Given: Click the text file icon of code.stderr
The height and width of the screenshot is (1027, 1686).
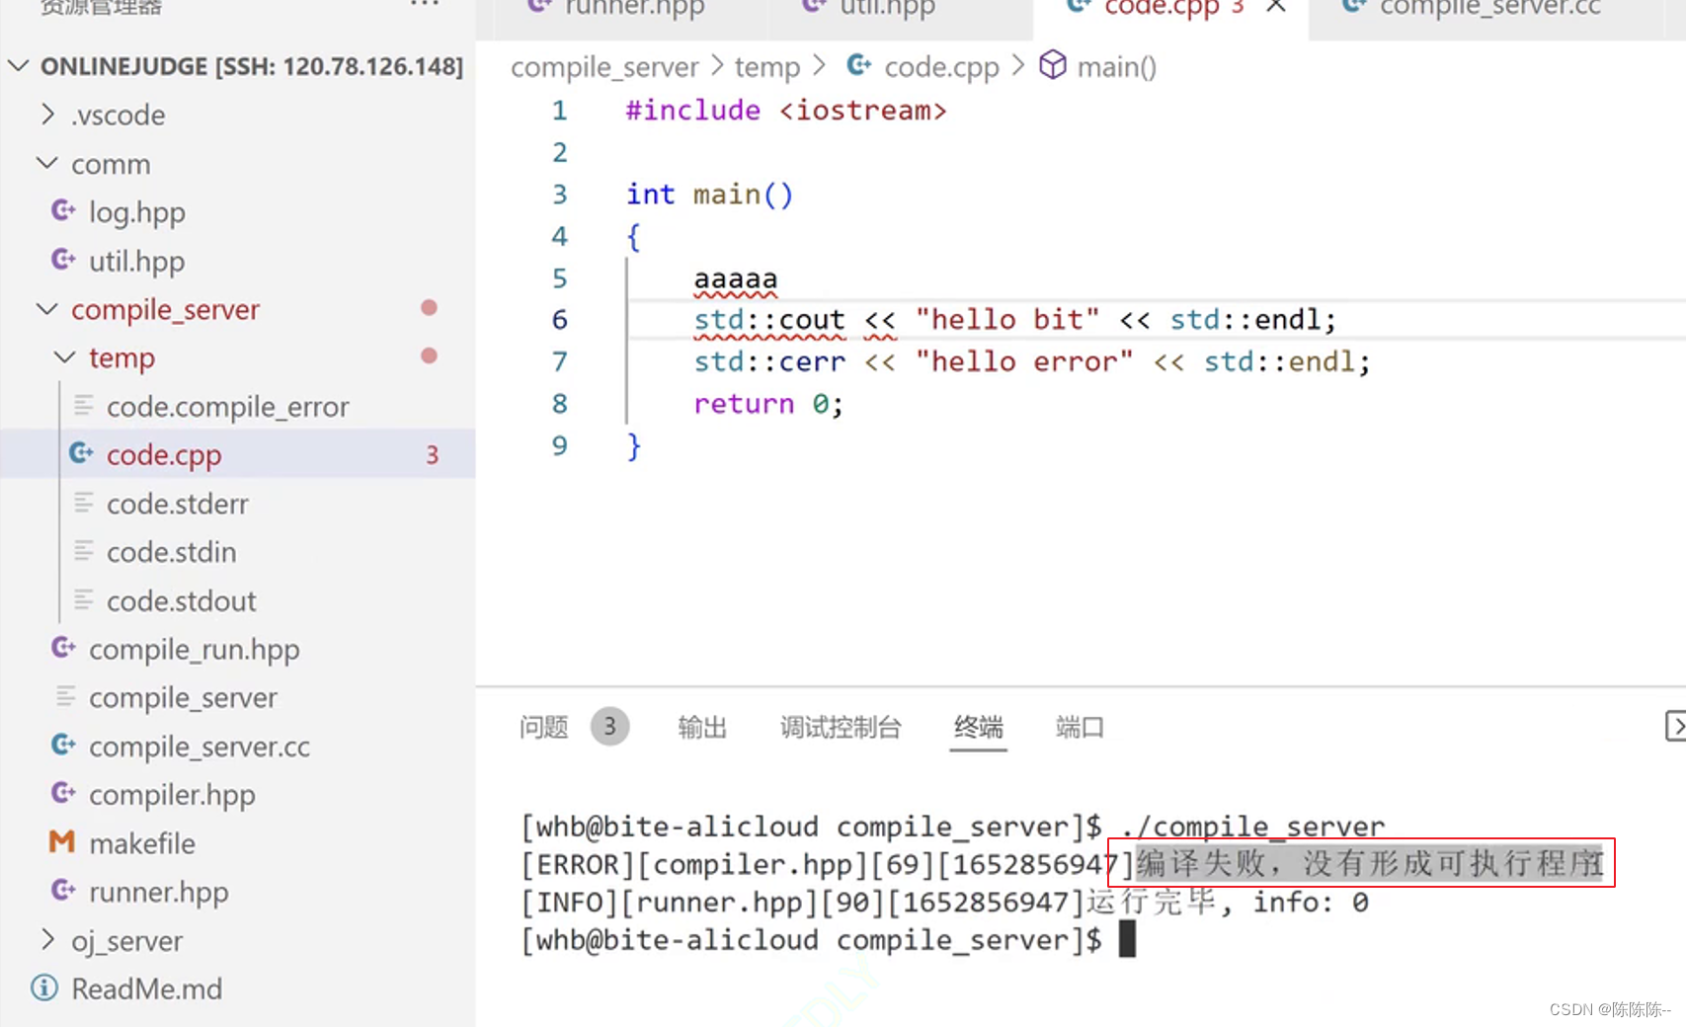Looking at the screenshot, I should click(x=83, y=503).
